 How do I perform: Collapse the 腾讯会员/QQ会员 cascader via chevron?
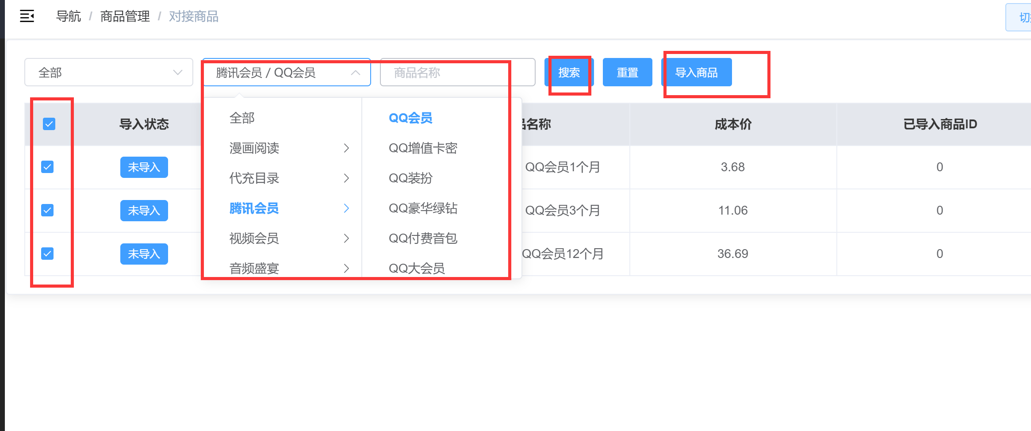pos(356,73)
